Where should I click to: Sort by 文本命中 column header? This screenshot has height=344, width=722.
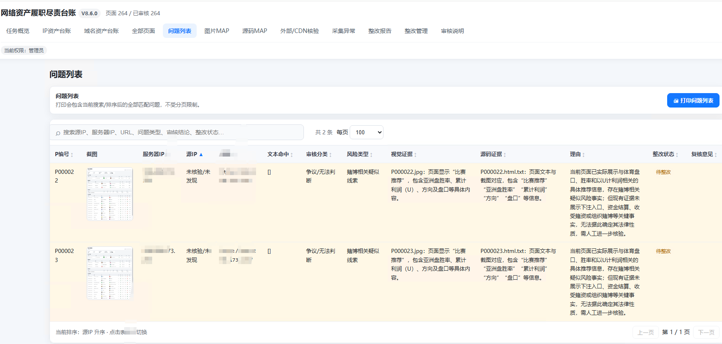click(x=280, y=154)
